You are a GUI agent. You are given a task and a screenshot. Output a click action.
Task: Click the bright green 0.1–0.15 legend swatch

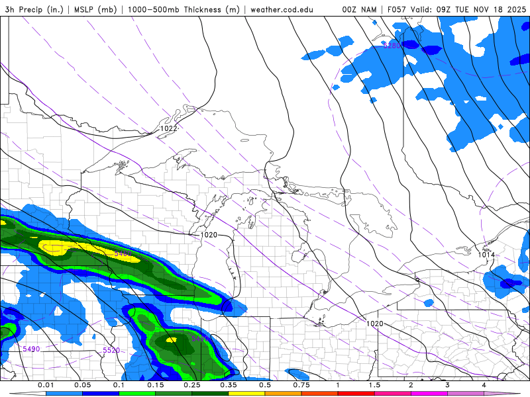pos(137,394)
